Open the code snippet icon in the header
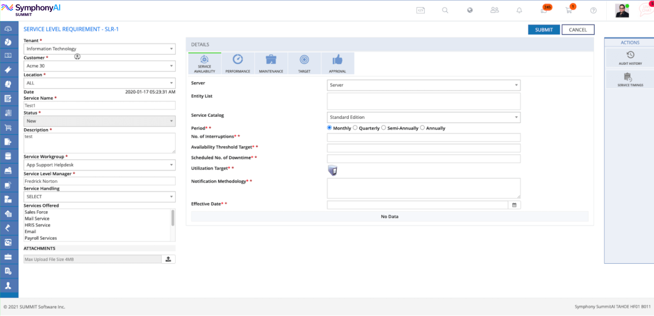The image size is (654, 316). 421,10
